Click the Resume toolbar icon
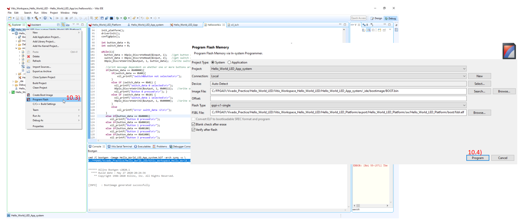The height and width of the screenshot is (222, 520). (57, 18)
